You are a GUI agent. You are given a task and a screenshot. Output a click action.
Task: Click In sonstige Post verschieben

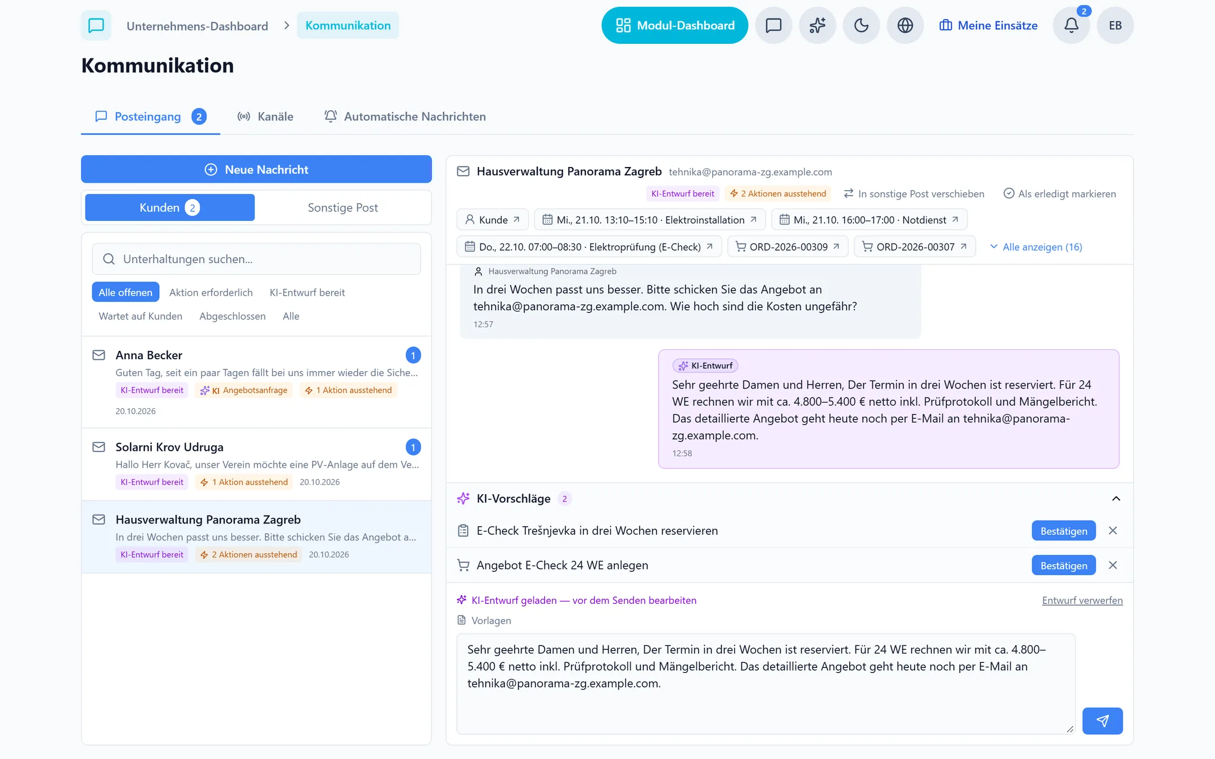tap(914, 193)
